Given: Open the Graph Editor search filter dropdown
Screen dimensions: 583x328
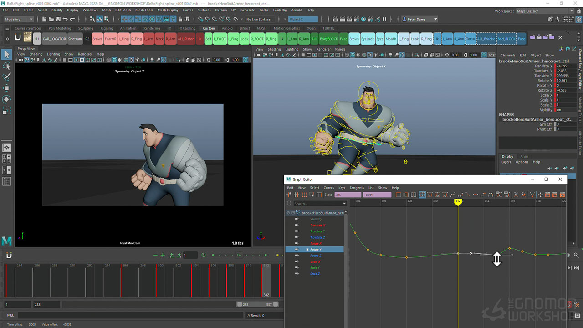Looking at the screenshot, I should (x=344, y=204).
